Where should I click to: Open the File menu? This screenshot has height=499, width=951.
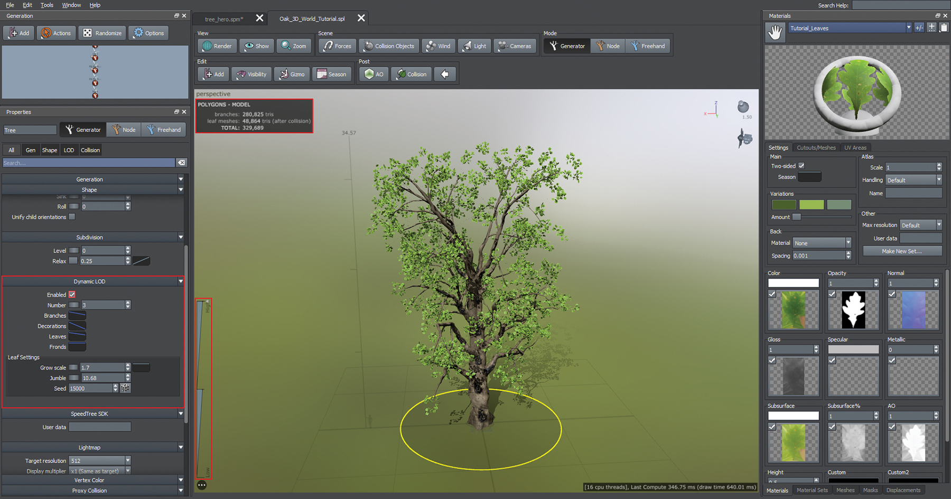click(x=10, y=5)
